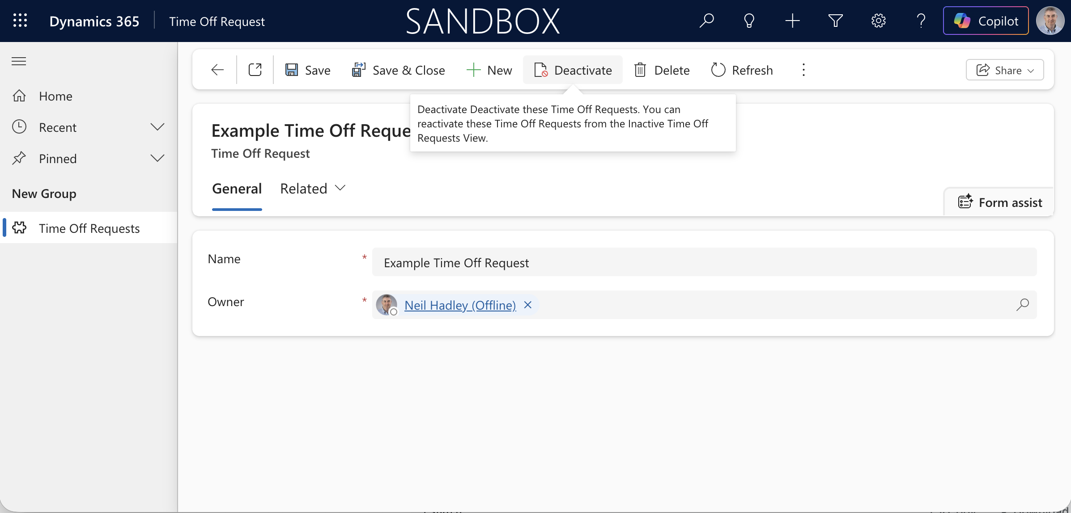Click the Time Off Requests puzzle icon

tap(19, 228)
